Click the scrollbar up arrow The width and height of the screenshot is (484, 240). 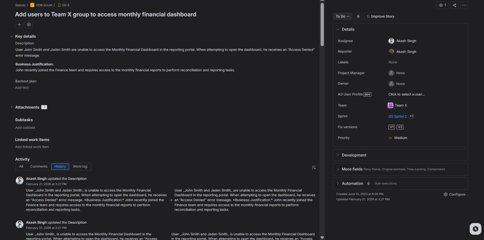coord(322,1)
